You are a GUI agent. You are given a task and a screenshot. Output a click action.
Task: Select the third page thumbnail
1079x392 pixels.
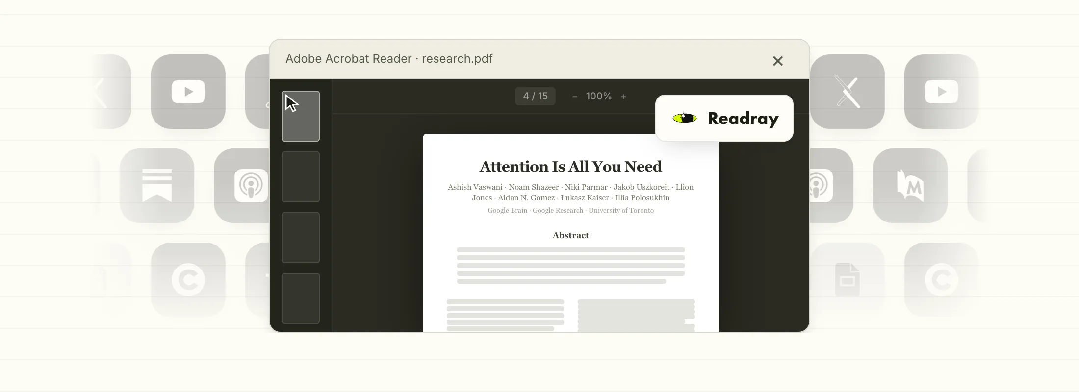click(x=301, y=238)
